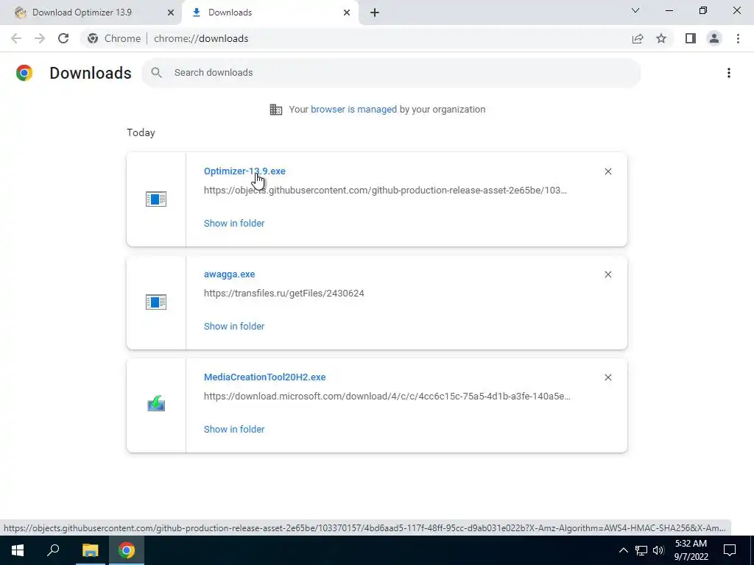Open the Chrome profile avatar
Image resolution: width=754 pixels, height=565 pixels.
pyautogui.click(x=714, y=38)
